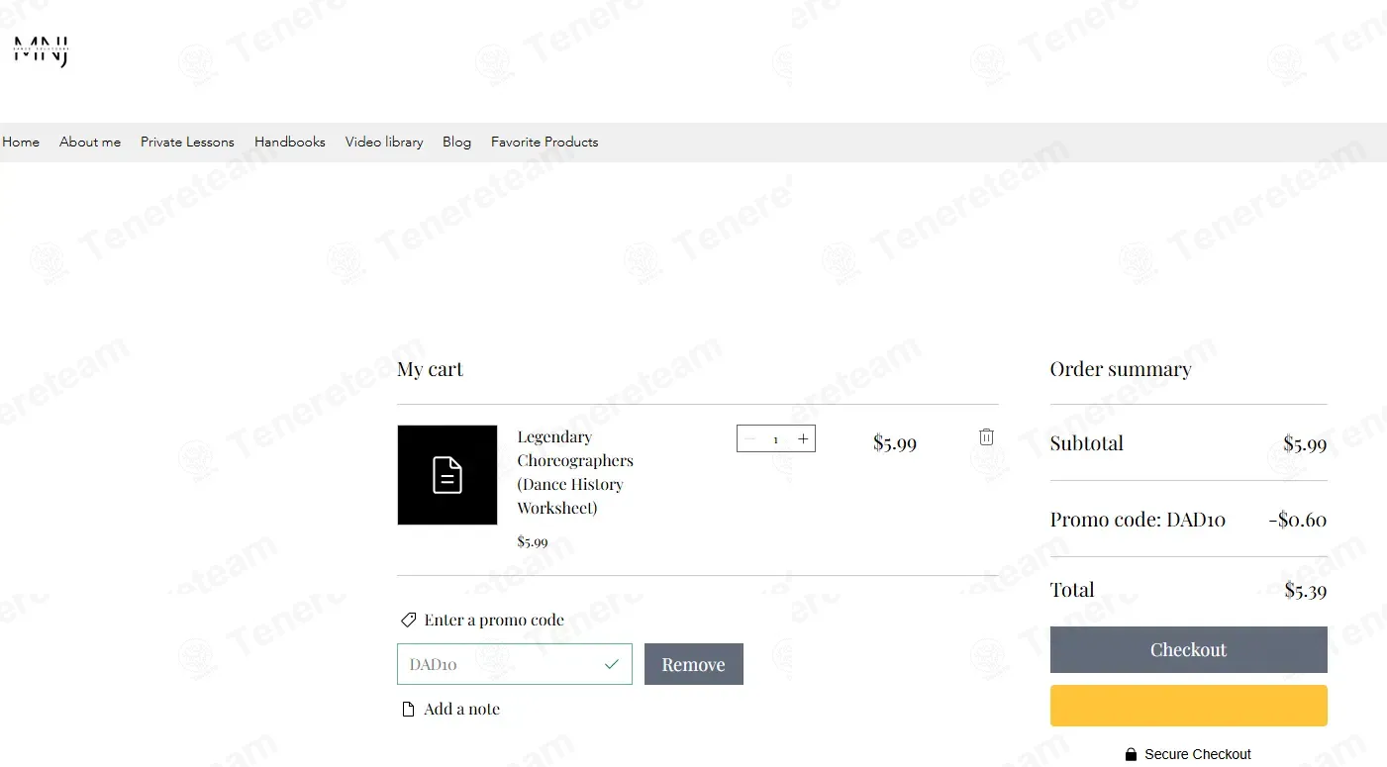This screenshot has width=1387, height=767.
Task: Click the Secure Checkout lock icon
Action: [1132, 754]
